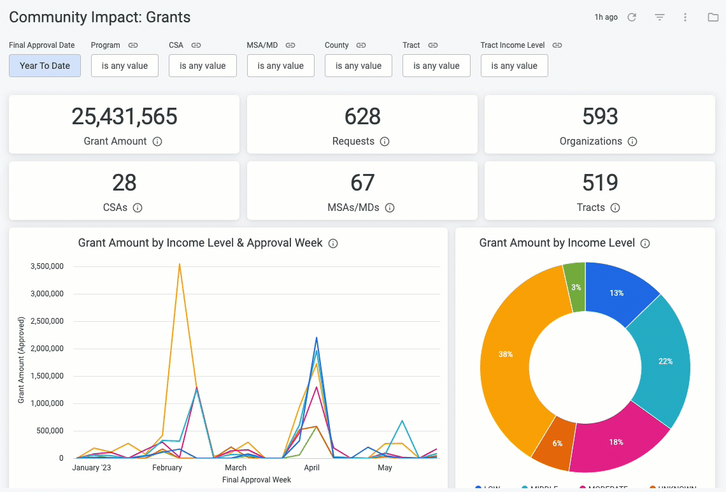Click the orange February peak on the line chart
This screenshot has width=726, height=492.
(180, 265)
